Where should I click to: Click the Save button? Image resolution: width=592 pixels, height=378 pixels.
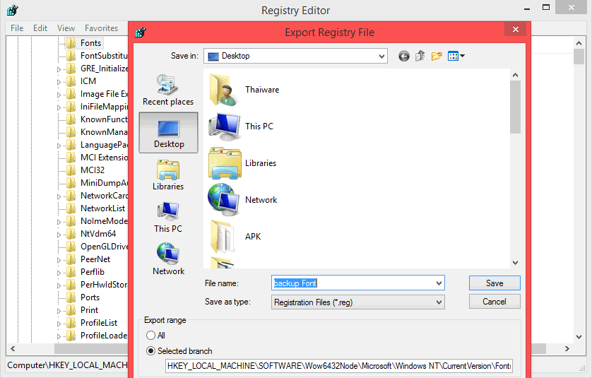[x=495, y=283]
